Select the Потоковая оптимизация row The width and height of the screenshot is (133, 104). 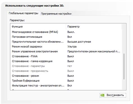66,37
